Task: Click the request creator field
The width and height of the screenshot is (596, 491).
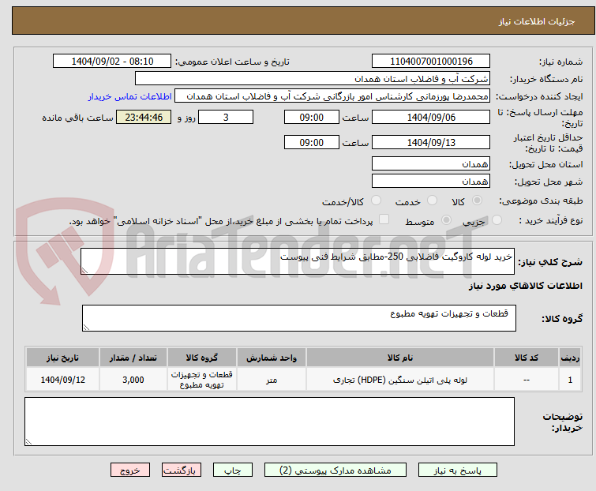Action: 332,96
